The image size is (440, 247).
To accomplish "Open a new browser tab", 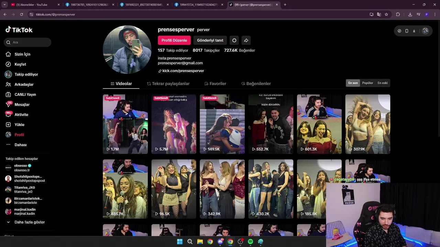I will point(285,5).
